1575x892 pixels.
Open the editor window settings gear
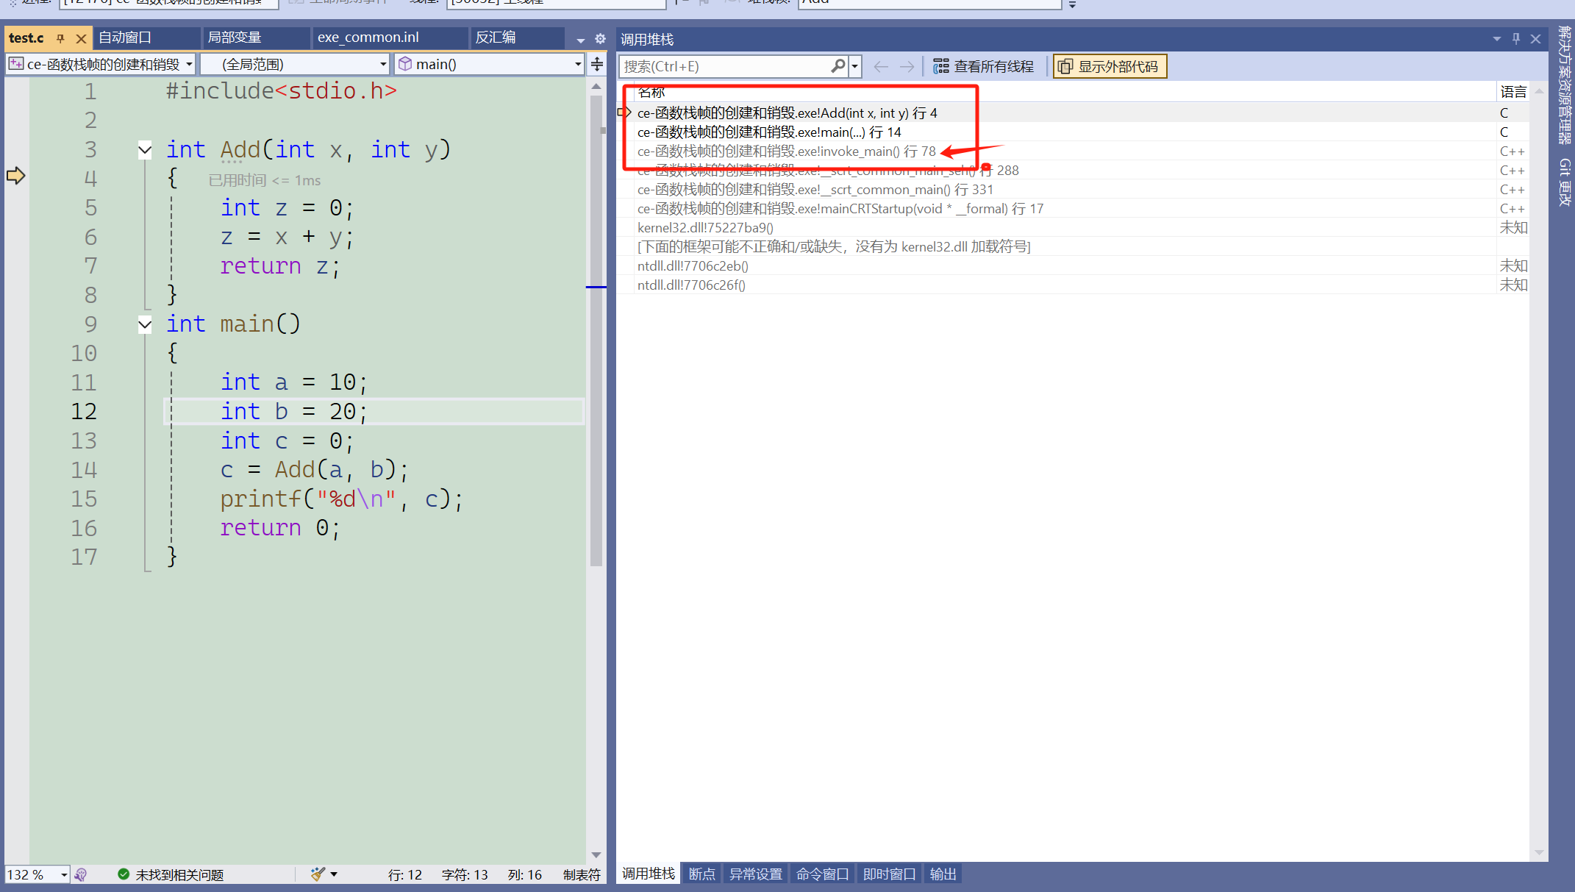(600, 38)
